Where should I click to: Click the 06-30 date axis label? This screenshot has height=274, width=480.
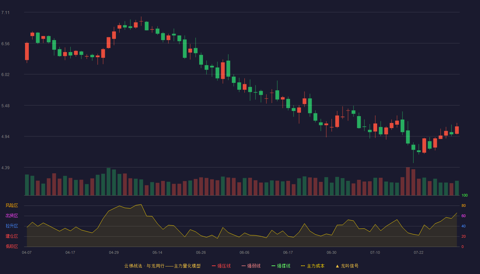click(x=332, y=252)
